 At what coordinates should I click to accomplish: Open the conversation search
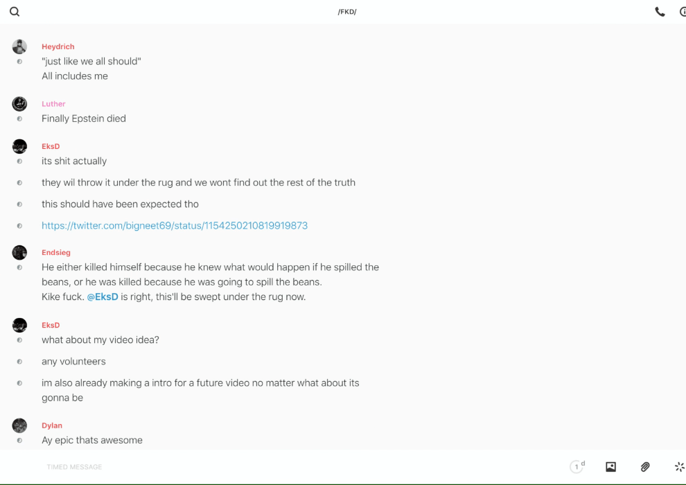click(x=15, y=12)
